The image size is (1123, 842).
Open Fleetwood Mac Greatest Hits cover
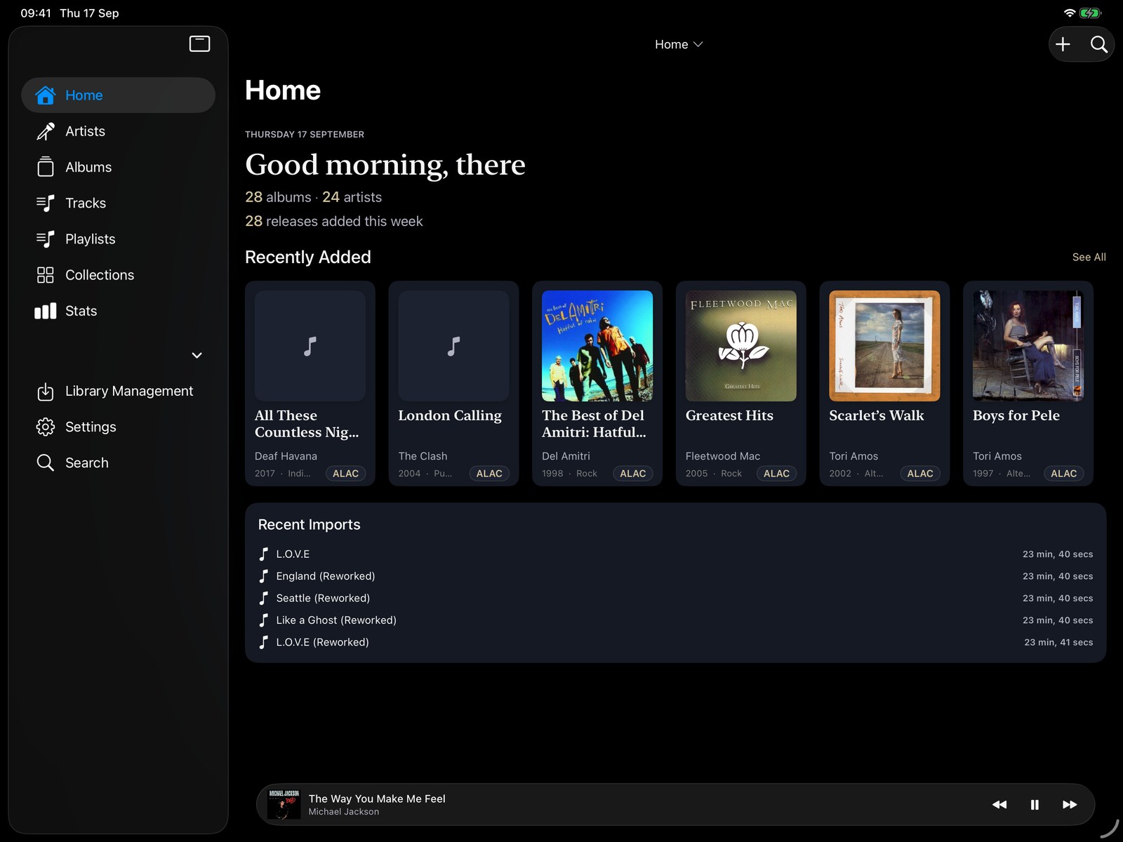pyautogui.click(x=741, y=346)
